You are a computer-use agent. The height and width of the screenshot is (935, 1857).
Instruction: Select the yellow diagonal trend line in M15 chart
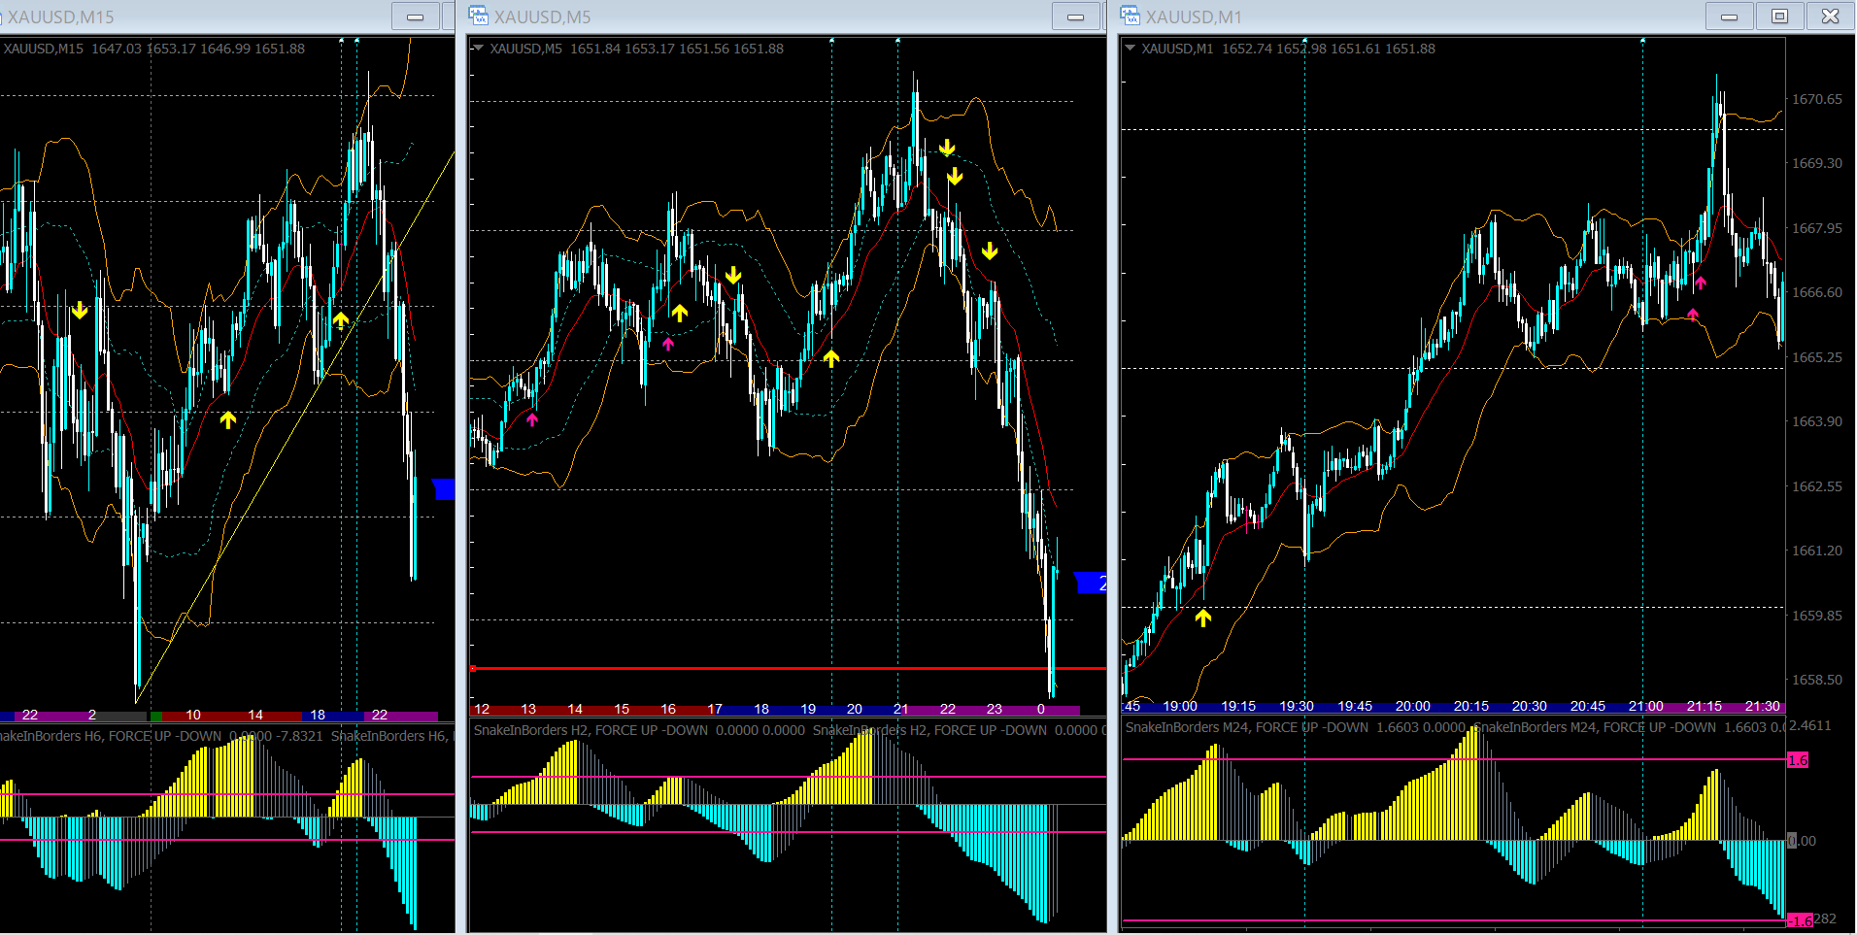pos(295,427)
